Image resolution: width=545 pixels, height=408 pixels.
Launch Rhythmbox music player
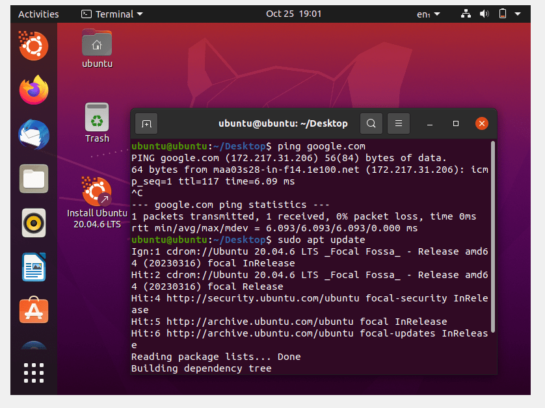click(34, 223)
